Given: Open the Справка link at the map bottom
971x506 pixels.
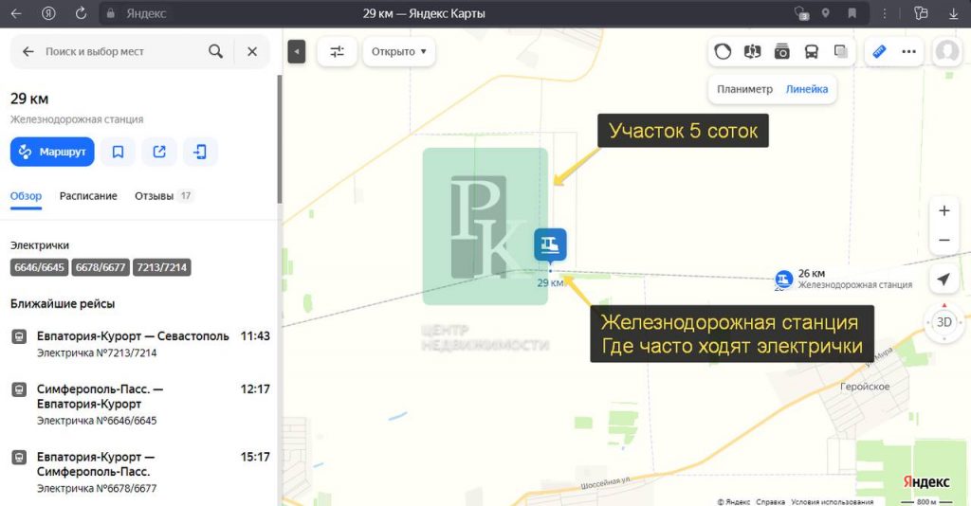Looking at the screenshot, I should (770, 501).
